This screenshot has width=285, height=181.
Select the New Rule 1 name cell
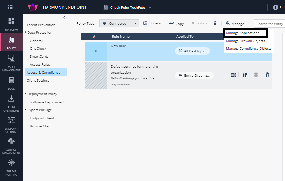[x=139, y=51]
